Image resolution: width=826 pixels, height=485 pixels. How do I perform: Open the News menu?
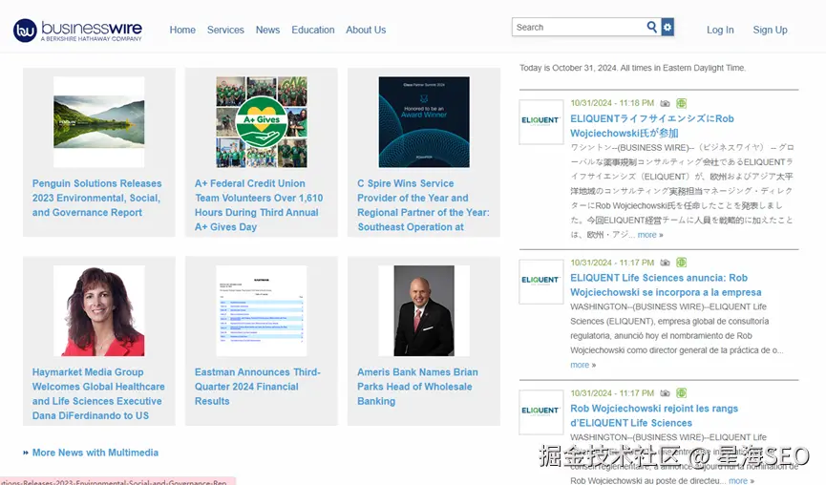pyautogui.click(x=267, y=30)
